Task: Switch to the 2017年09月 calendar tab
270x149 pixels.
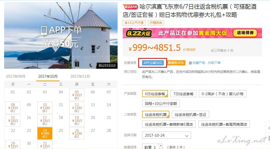Action: [x=16, y=76]
